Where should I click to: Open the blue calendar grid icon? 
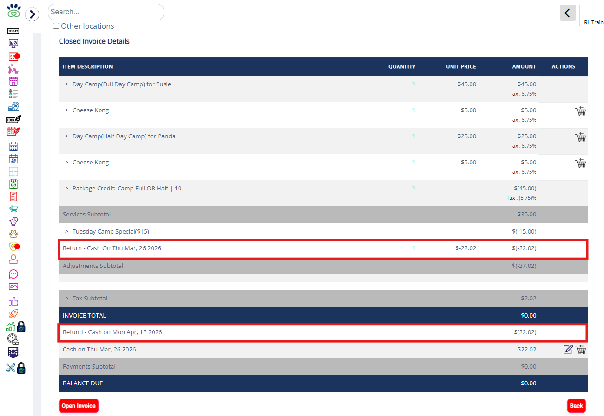13,146
